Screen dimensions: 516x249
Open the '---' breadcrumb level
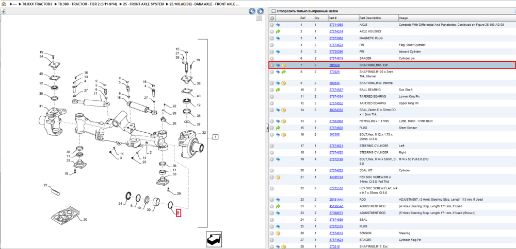[x=15, y=4]
